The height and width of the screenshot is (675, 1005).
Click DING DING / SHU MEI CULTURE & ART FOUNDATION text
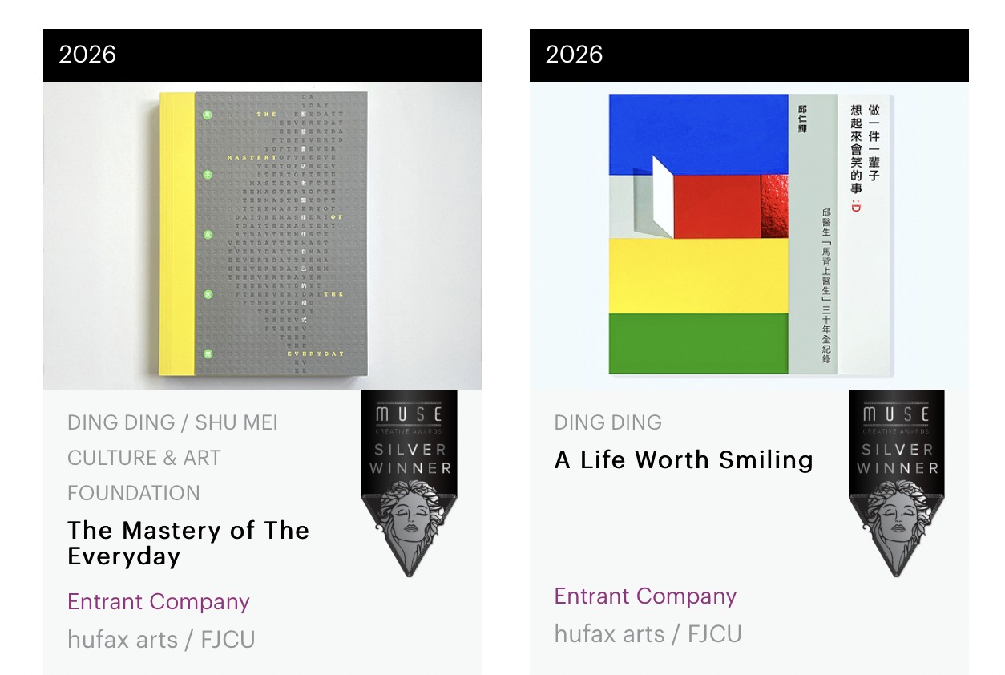tap(172, 457)
